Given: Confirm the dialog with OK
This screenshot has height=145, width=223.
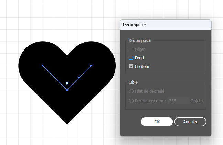Looking at the screenshot, I should click(x=157, y=122).
